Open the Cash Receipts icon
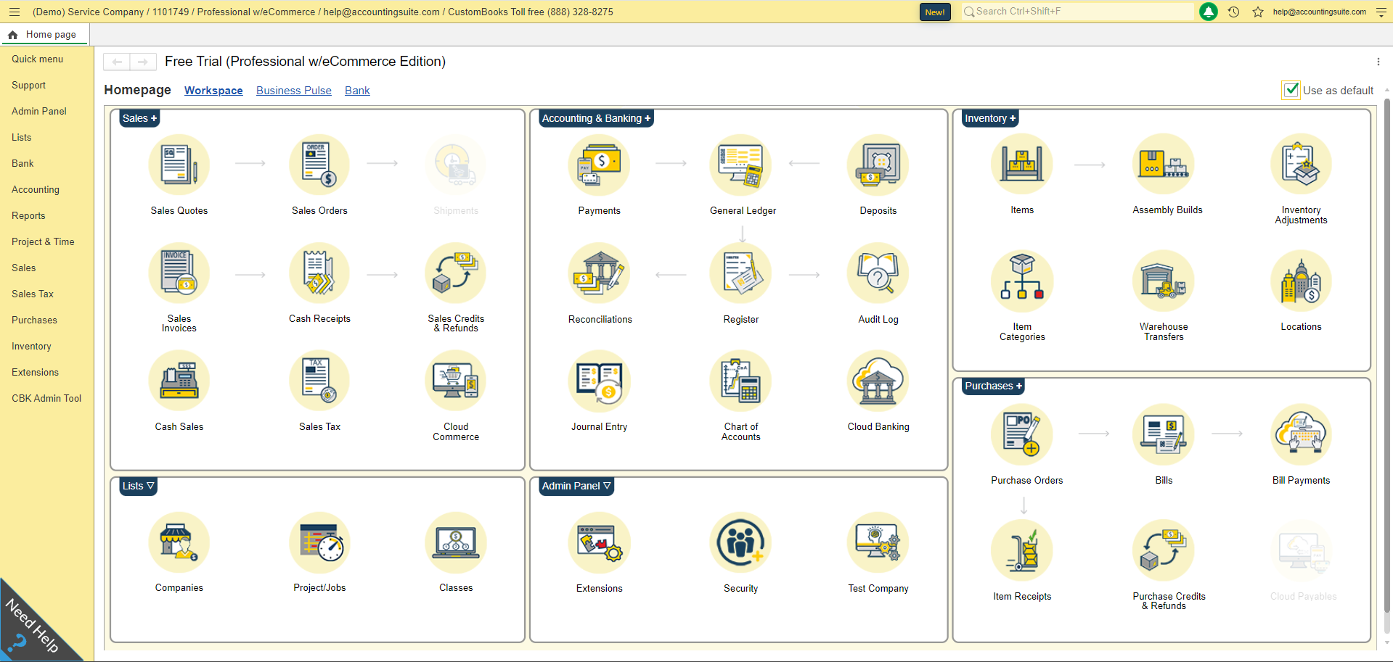1393x662 pixels. [x=319, y=273]
